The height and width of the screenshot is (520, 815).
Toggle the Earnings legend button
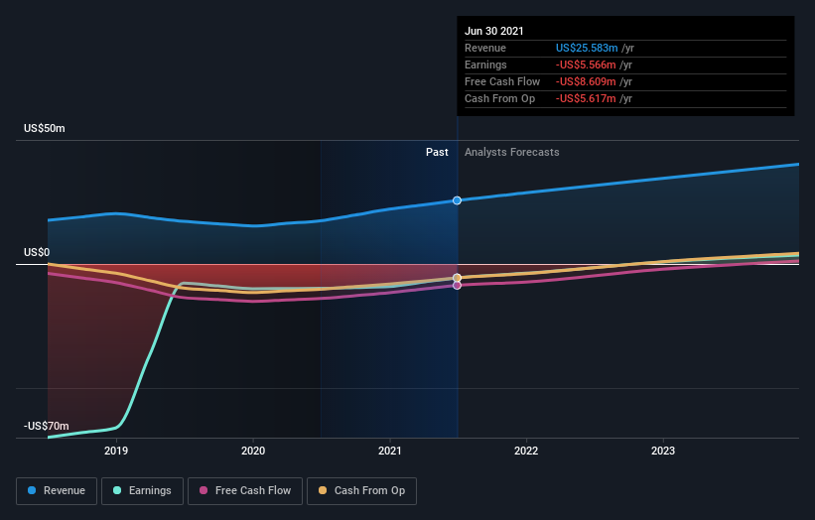tap(142, 491)
